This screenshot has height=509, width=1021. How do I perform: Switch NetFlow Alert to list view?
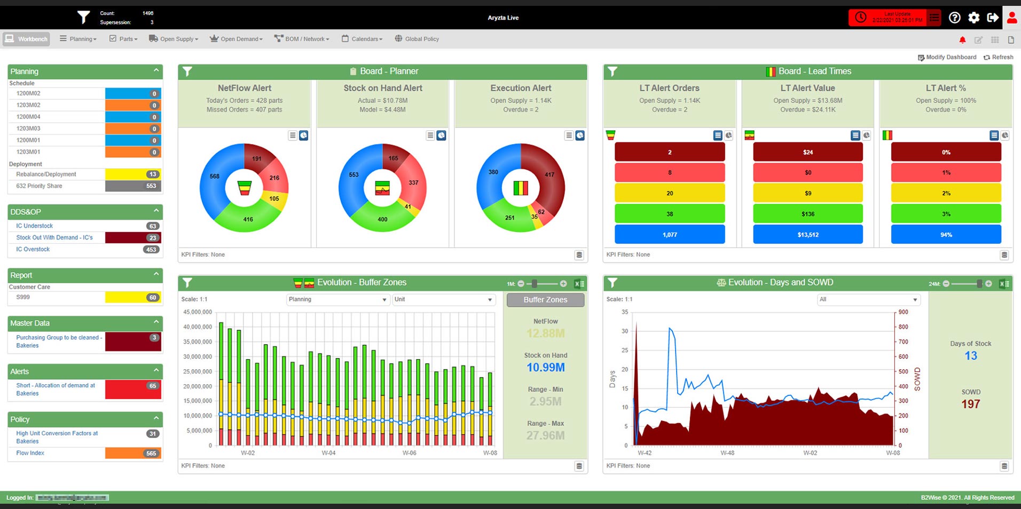point(292,136)
